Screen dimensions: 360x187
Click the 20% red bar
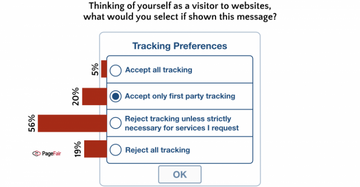[x=94, y=97]
